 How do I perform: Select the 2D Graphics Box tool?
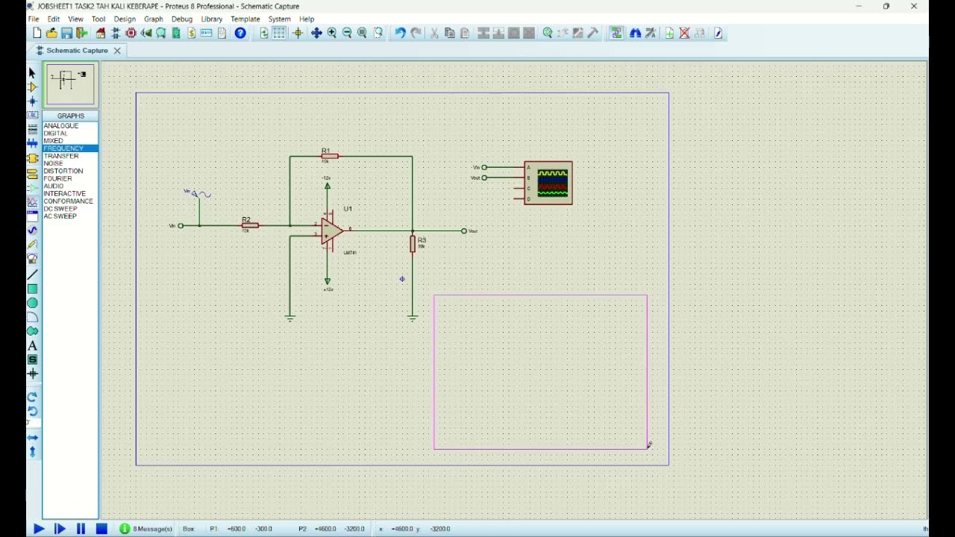(32, 289)
